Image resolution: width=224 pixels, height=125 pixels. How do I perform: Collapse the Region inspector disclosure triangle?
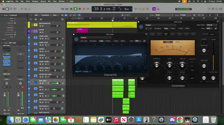click(x=2, y=15)
